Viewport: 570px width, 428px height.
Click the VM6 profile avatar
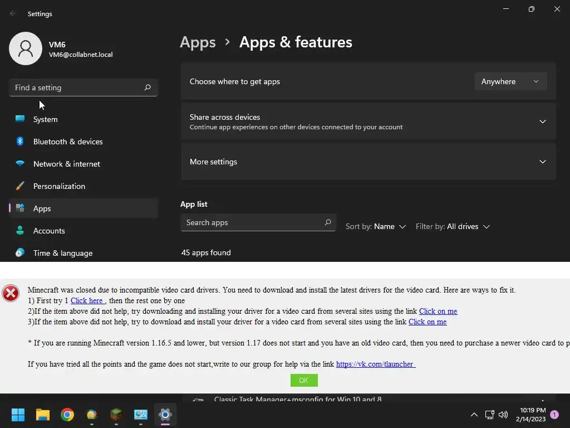point(26,48)
